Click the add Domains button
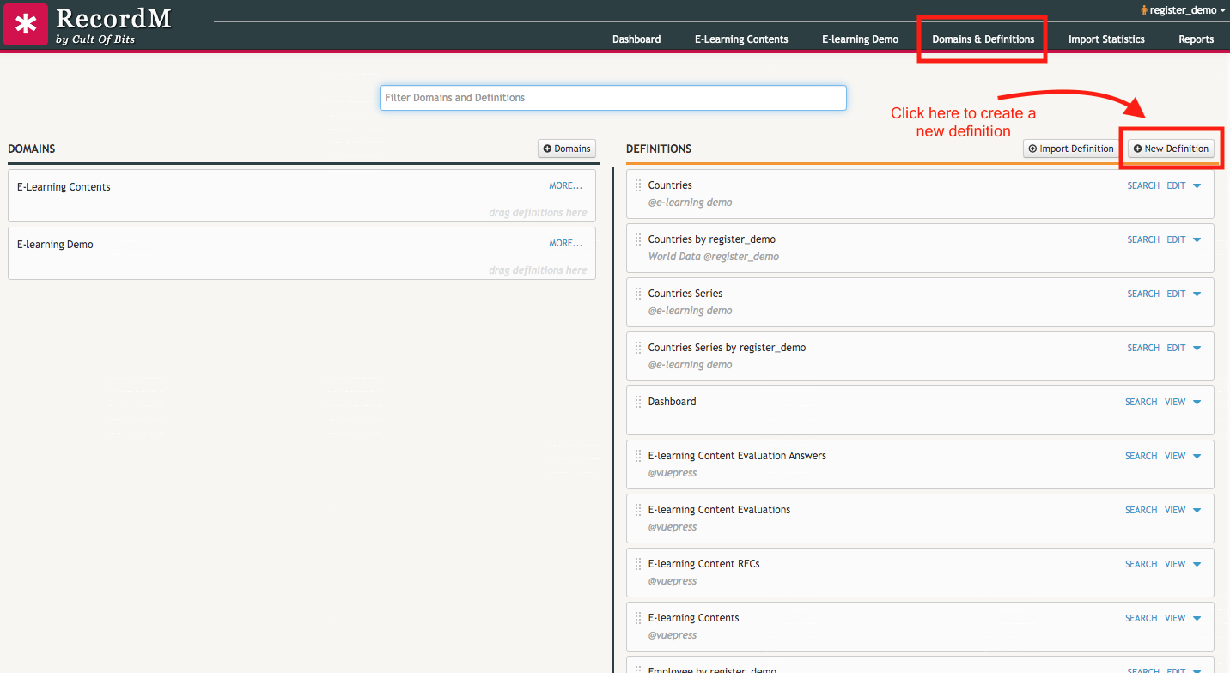The height and width of the screenshot is (673, 1230). [567, 149]
